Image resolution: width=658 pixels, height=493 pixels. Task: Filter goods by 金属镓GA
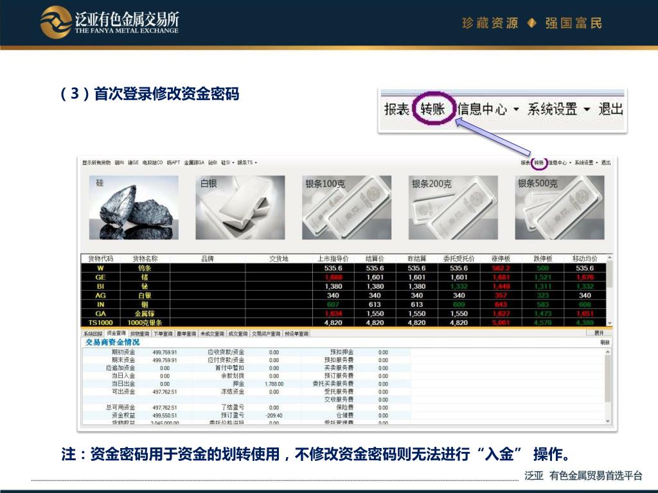pos(194,162)
